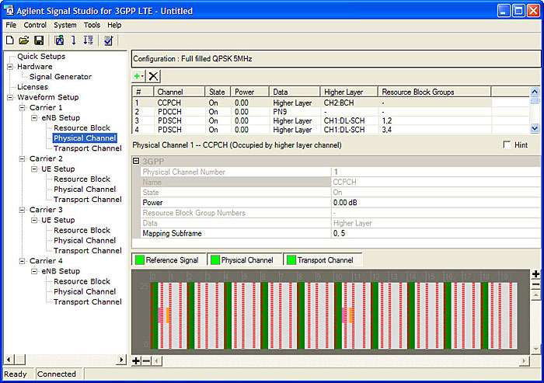Screen dimensions: 544x383
Task: Collapse the 3GPP property group
Action: (137, 161)
